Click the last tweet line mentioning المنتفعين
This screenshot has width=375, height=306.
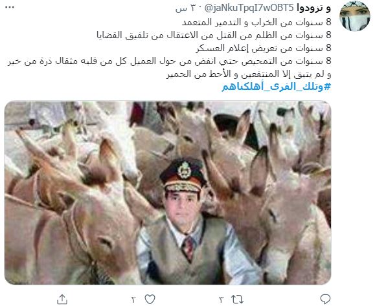click(249, 74)
